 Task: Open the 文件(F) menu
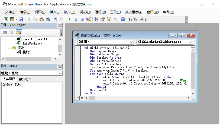pos(10,12)
